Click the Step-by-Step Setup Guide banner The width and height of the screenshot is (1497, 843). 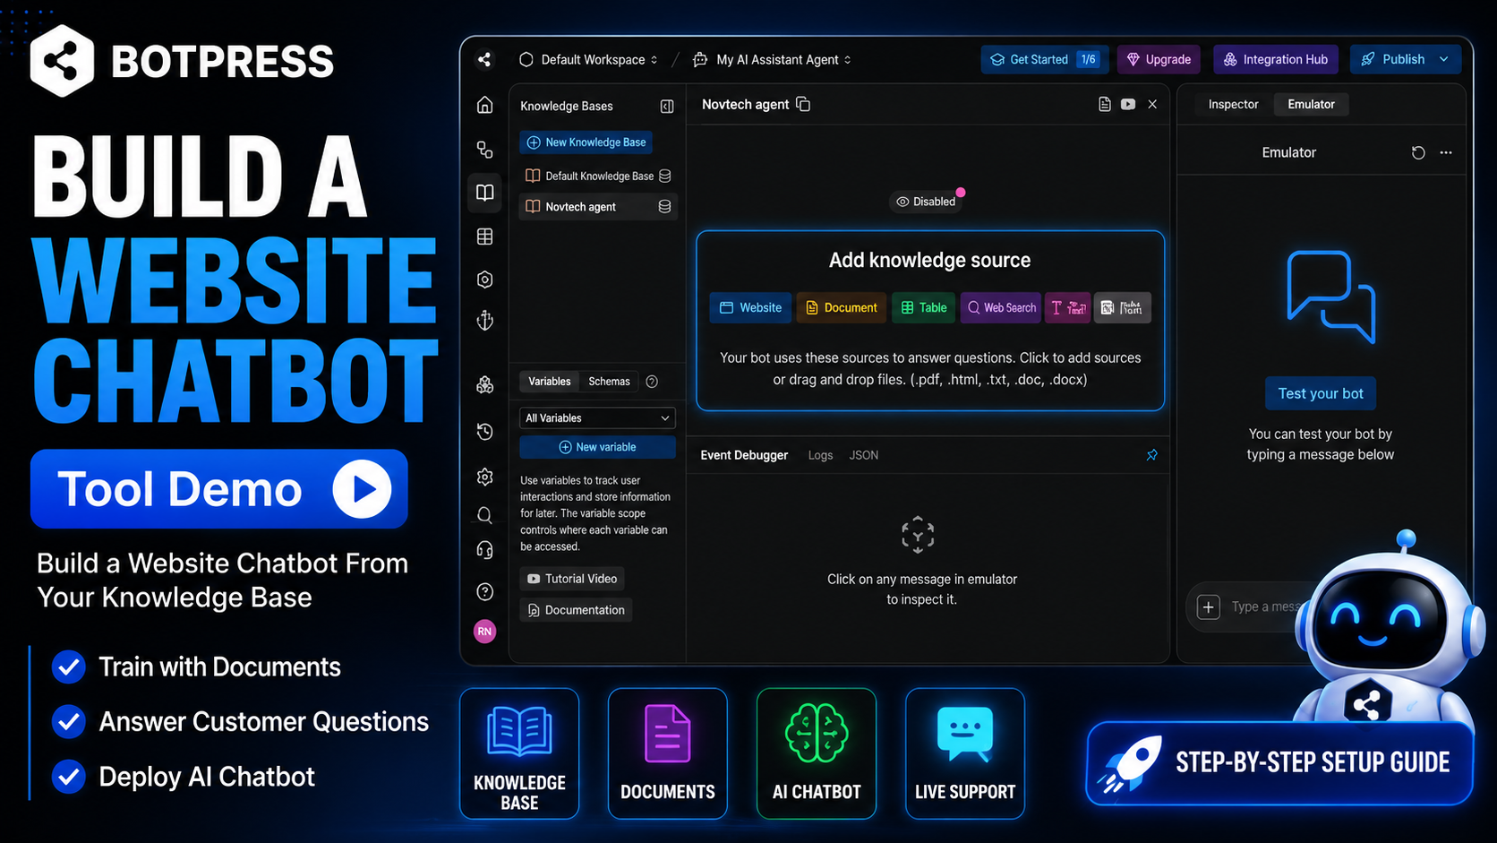(1279, 763)
